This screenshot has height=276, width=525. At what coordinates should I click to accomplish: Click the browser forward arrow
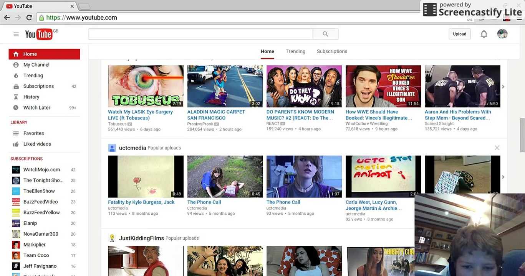18,18
